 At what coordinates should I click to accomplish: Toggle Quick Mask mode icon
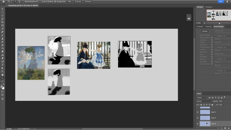click(3, 92)
